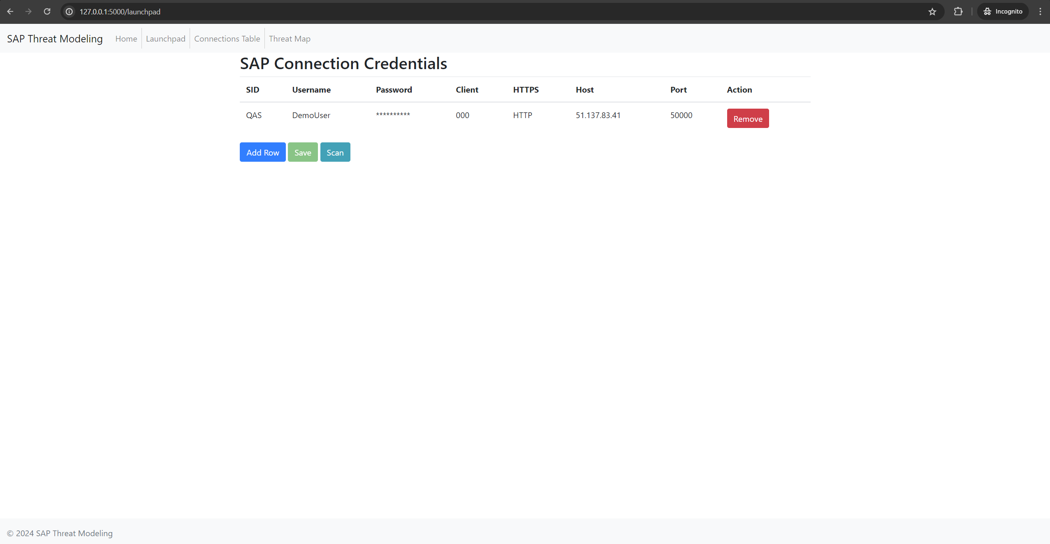Start a scan with the Scan button
Screen dimensions: 1050x544
335,152
